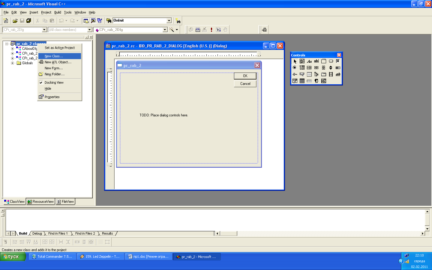Click the Open file toolbar icon
The width and height of the screenshot is (432, 270).
[x=15, y=21]
